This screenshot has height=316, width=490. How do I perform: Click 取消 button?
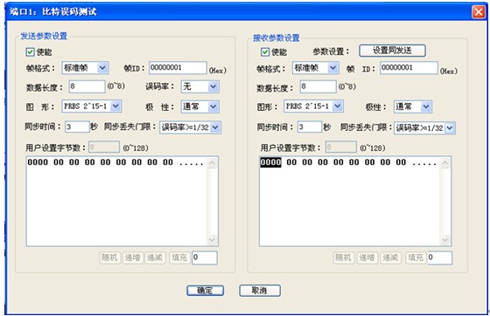coord(260,291)
